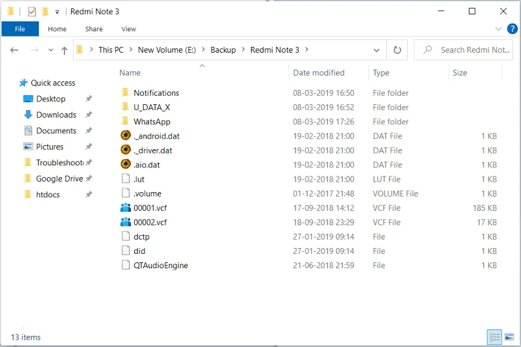
Task: Open the address bar history dropdown
Action: [x=376, y=51]
